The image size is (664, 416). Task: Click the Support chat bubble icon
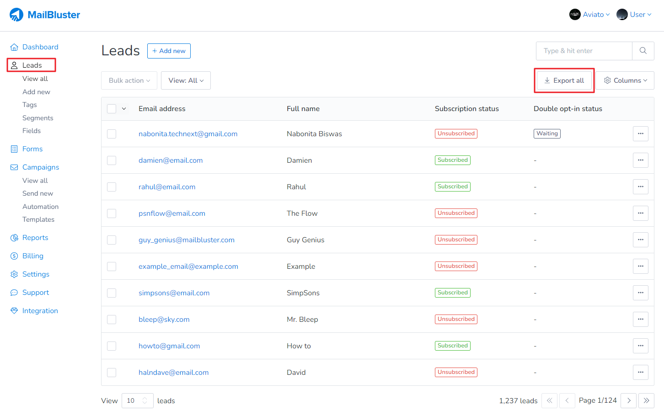point(14,293)
